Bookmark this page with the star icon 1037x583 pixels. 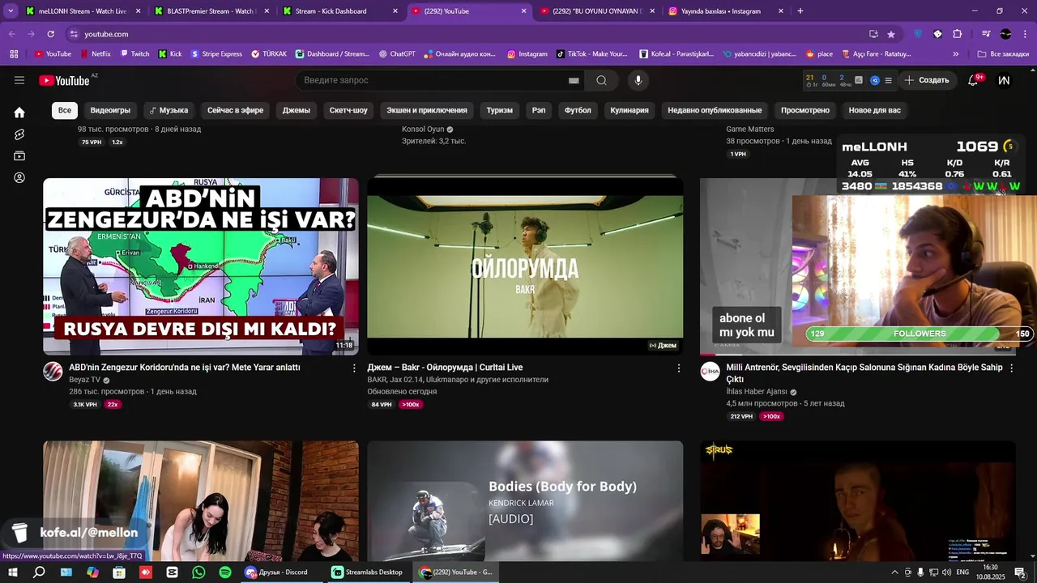[x=891, y=34]
